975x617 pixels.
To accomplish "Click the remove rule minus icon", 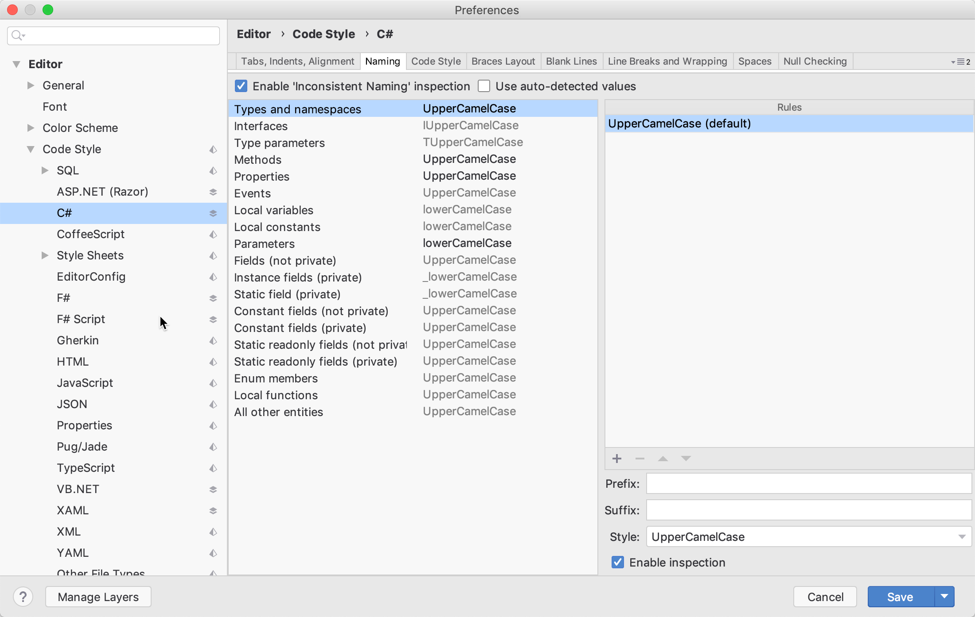I will pos(640,458).
